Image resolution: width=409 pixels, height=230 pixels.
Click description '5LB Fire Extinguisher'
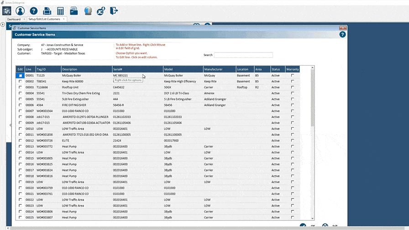point(75,99)
